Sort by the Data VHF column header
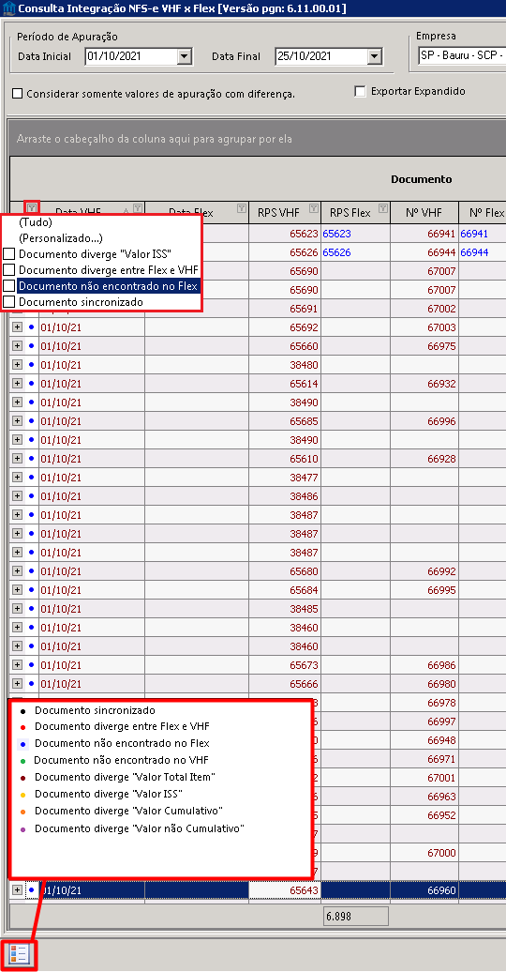Image resolution: width=506 pixels, height=972 pixels. (92, 212)
